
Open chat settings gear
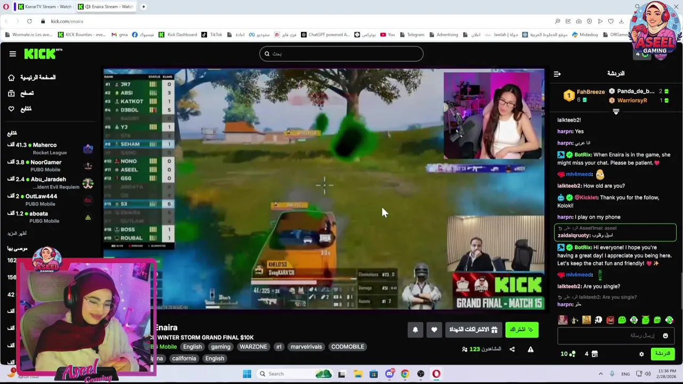(x=641, y=354)
